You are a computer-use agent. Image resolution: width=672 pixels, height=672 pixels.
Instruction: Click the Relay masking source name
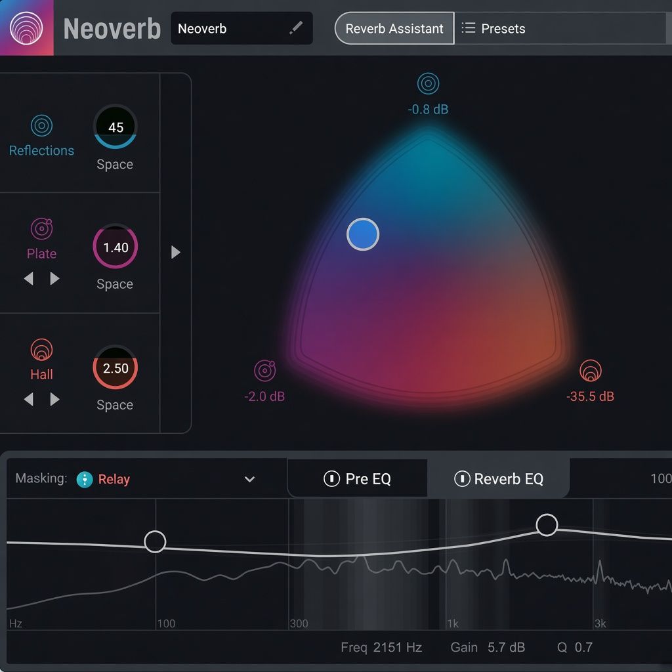tap(114, 479)
